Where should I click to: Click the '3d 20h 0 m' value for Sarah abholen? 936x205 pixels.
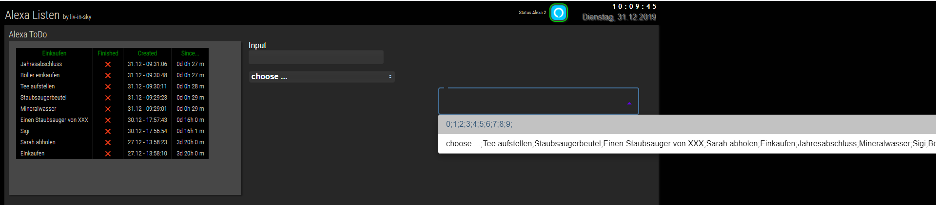pyautogui.click(x=190, y=142)
